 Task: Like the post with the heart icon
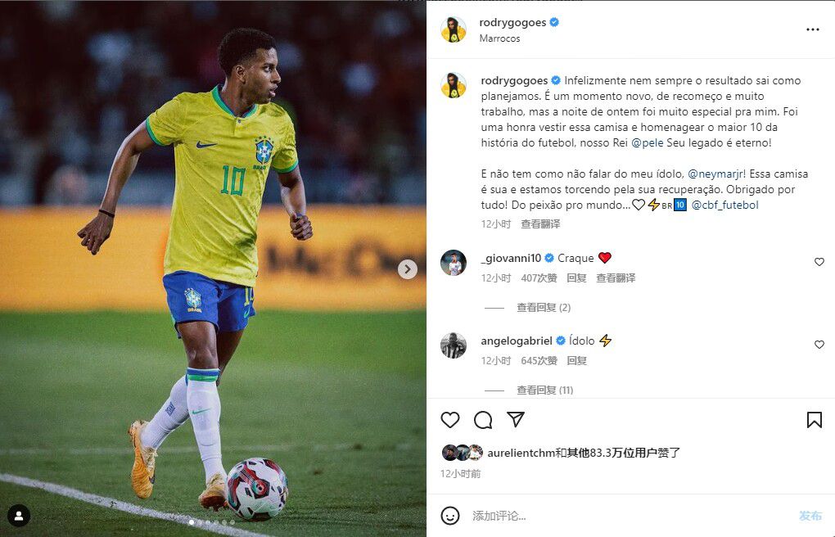pyautogui.click(x=450, y=420)
